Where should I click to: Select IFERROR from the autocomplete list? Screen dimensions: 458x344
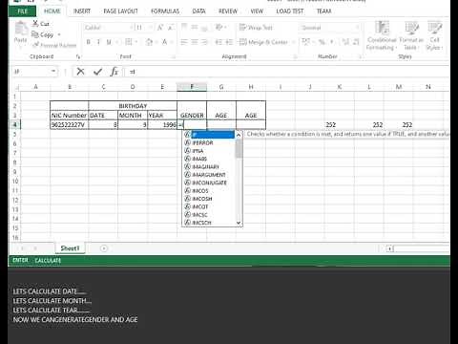coord(209,142)
